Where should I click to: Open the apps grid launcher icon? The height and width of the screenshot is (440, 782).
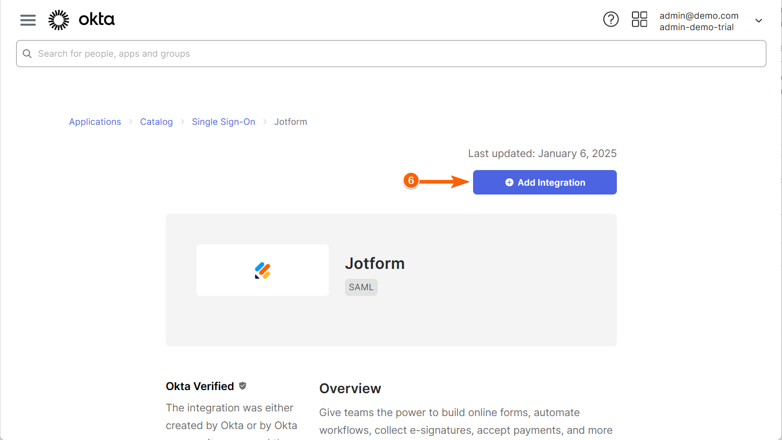point(639,20)
